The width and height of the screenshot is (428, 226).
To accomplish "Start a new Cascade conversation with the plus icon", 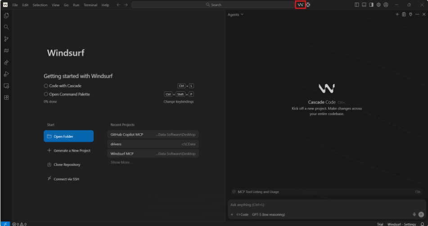I will click(x=397, y=14).
